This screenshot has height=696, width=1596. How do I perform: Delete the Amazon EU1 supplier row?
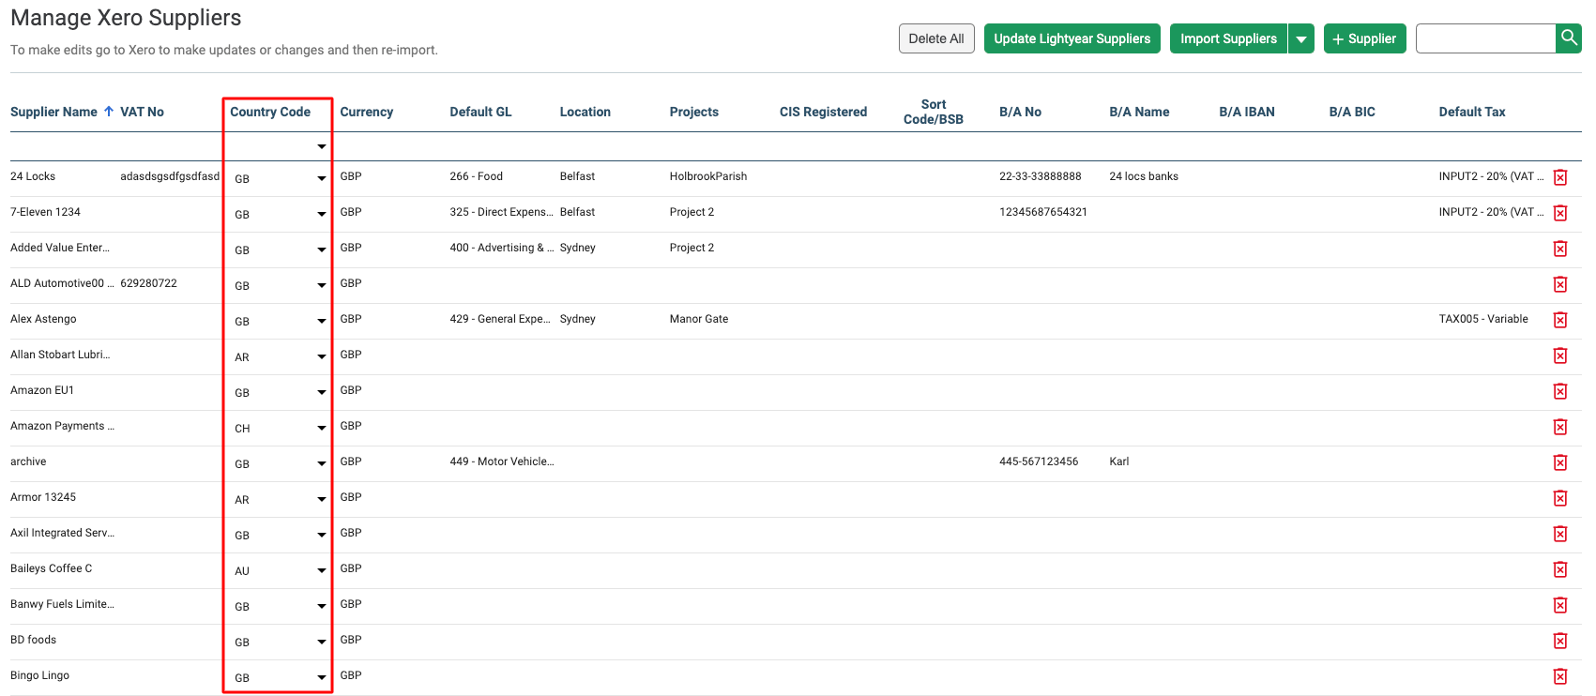1560,391
